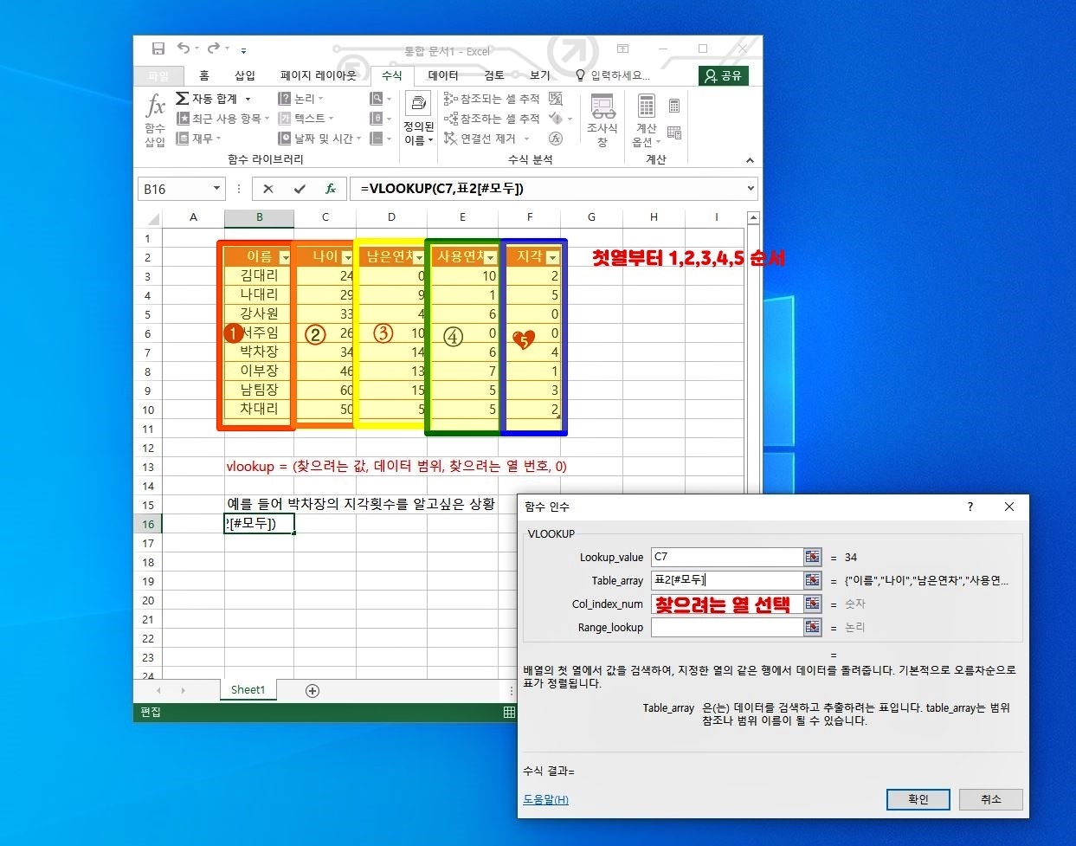Cancel formula entry with X icon
This screenshot has height=846, width=1076.
(268, 189)
